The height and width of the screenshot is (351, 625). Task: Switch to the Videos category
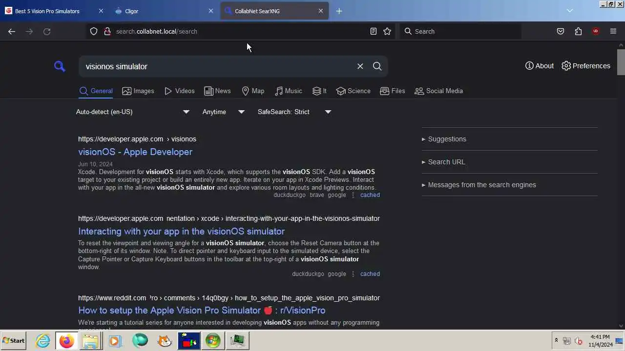coord(179,91)
